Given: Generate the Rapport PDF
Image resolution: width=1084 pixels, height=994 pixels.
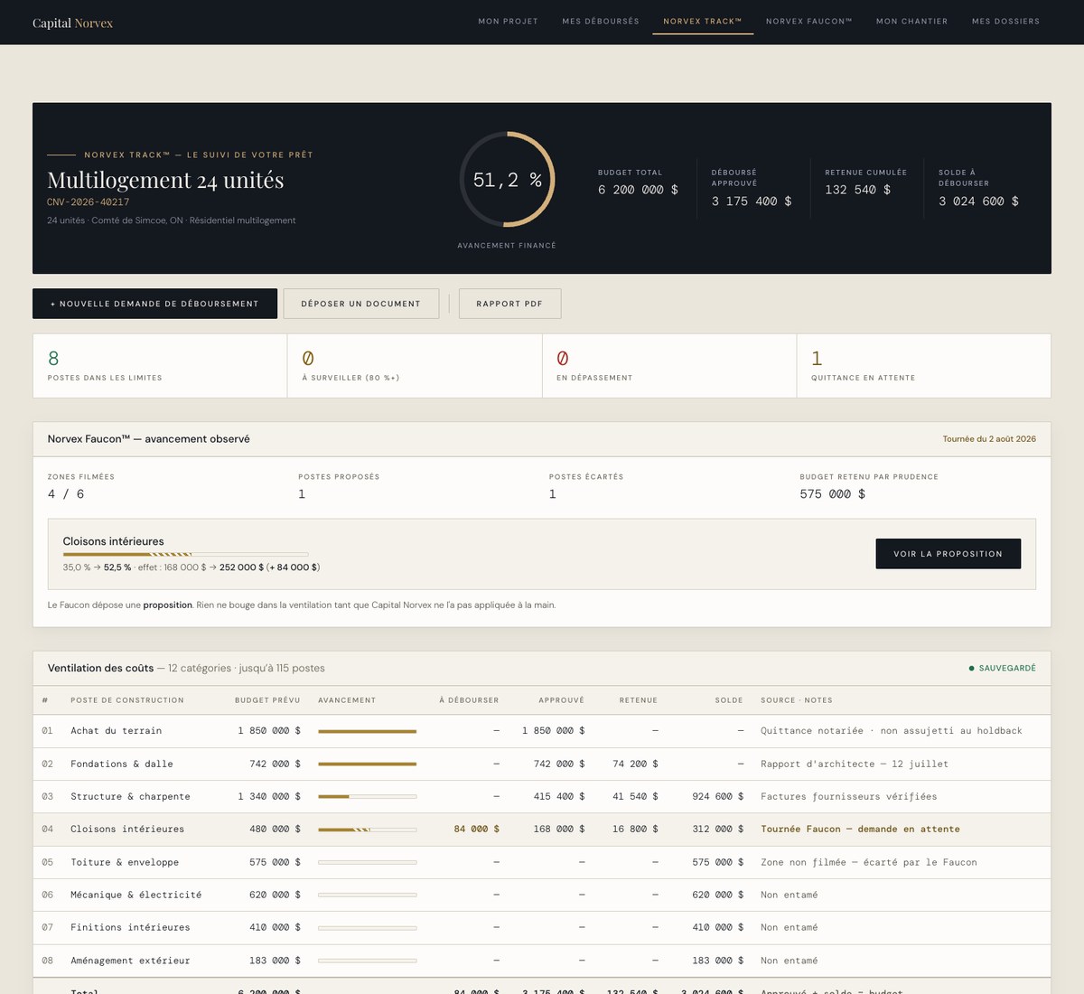Looking at the screenshot, I should [509, 304].
